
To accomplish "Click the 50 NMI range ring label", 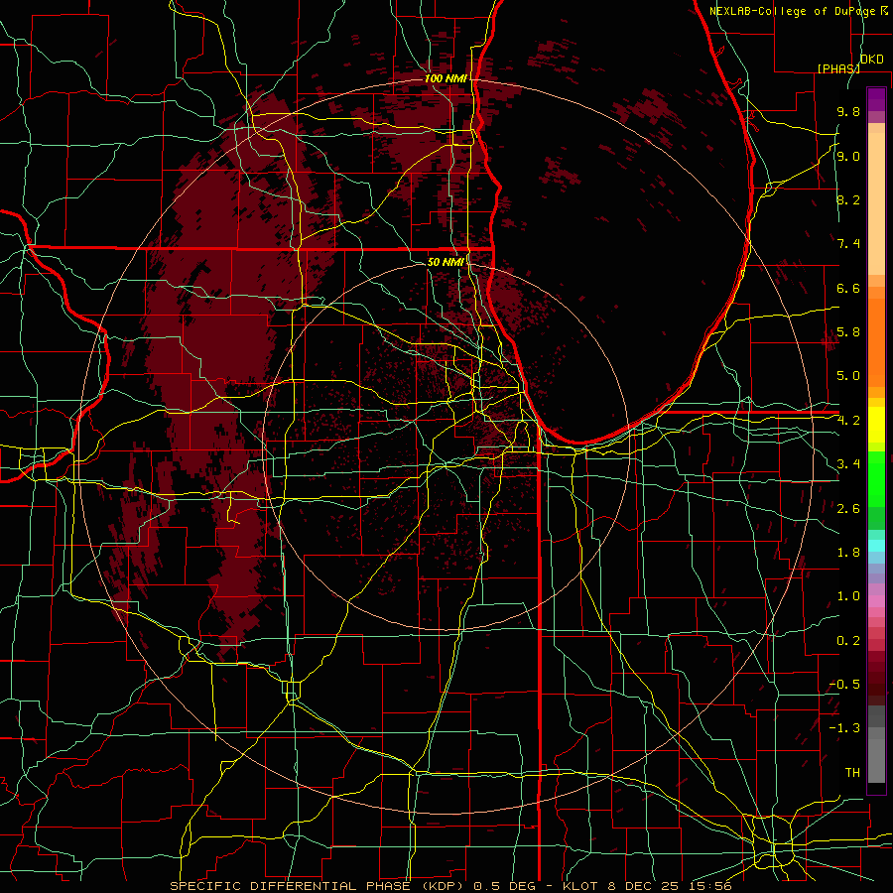I will [446, 263].
